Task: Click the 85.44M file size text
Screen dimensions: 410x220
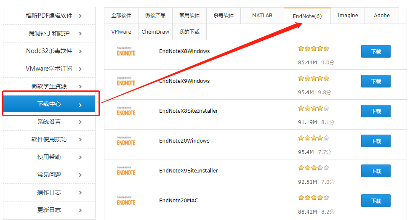Action: pos(307,62)
